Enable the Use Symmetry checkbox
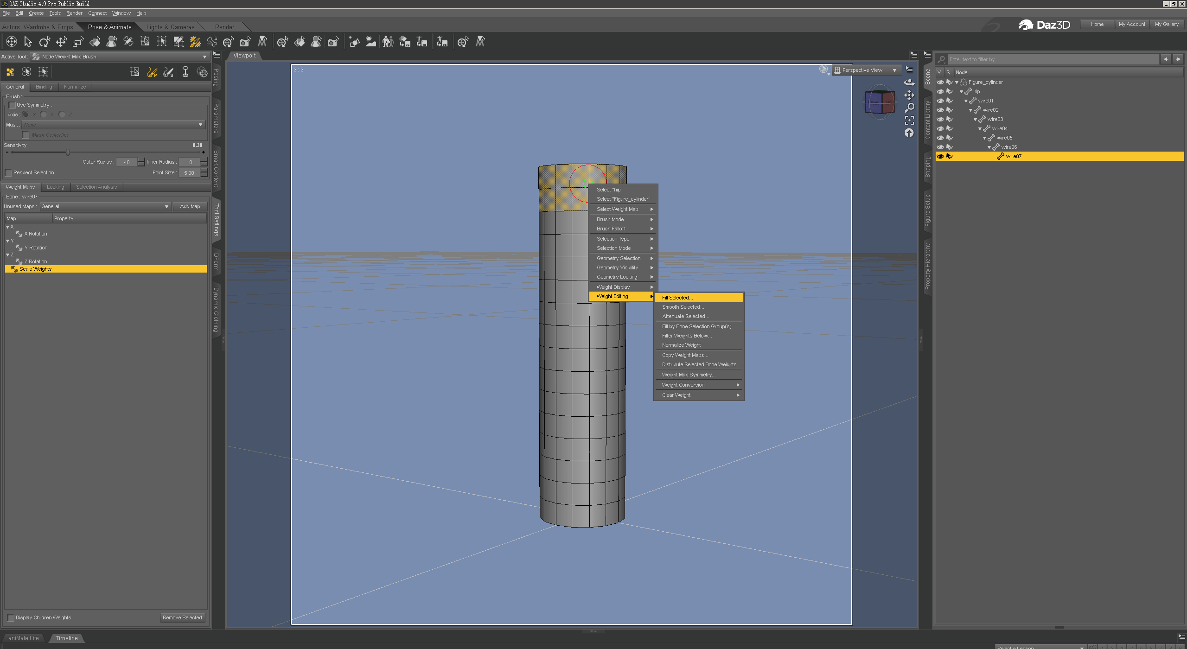This screenshot has width=1187, height=649. click(13, 105)
